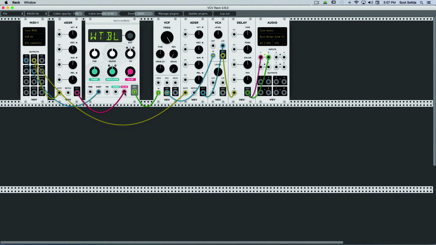Click the FM input jack on macro oscillator
Viewport: 436px width, 245px height.
click(x=107, y=92)
